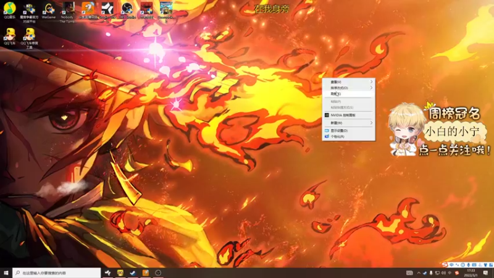Open the Studio One taskbar icon
The height and width of the screenshot is (278, 494).
[107, 272]
